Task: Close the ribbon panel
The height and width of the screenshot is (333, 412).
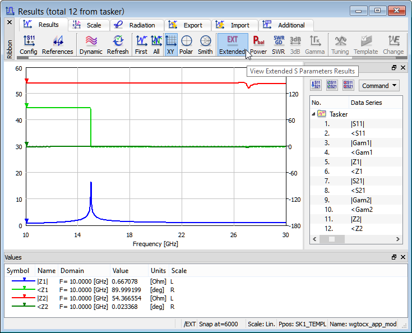Action: 9,22
